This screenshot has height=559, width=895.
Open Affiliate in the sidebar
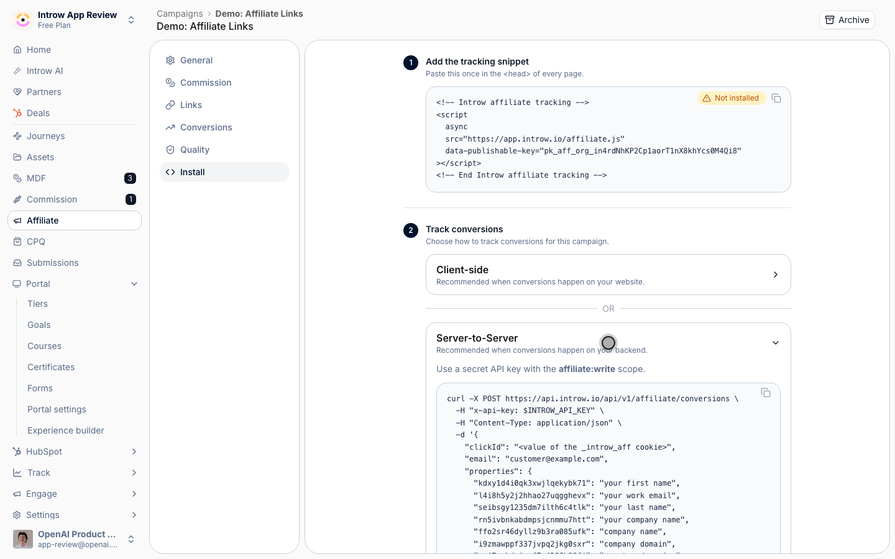[75, 220]
